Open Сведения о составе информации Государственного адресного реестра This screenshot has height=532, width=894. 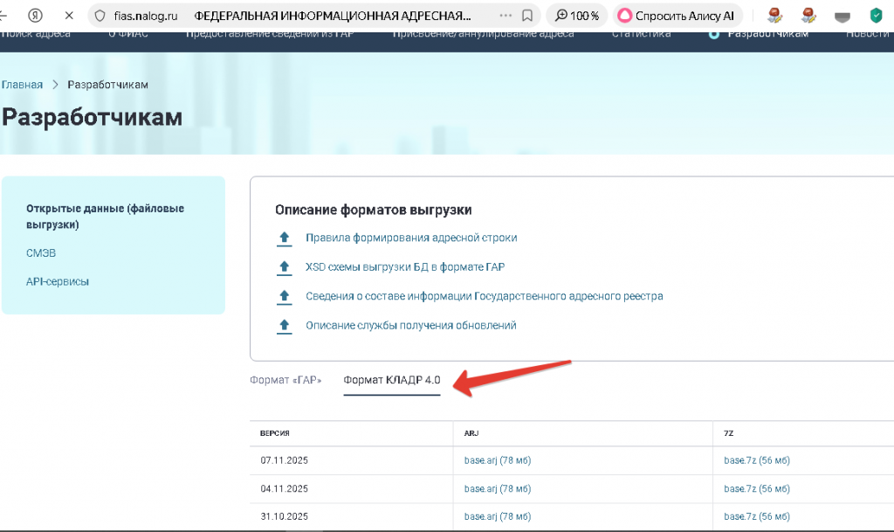(484, 296)
